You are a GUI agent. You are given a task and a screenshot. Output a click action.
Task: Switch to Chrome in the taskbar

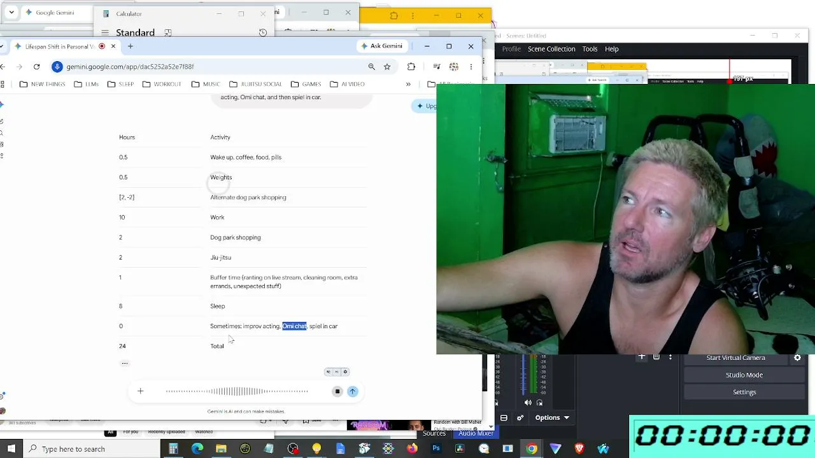click(x=532, y=448)
